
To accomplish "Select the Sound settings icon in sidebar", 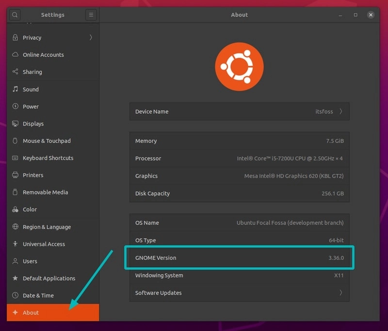I will coord(15,89).
